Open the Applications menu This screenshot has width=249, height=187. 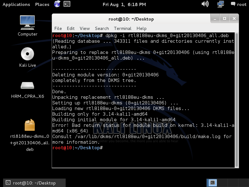16,4
